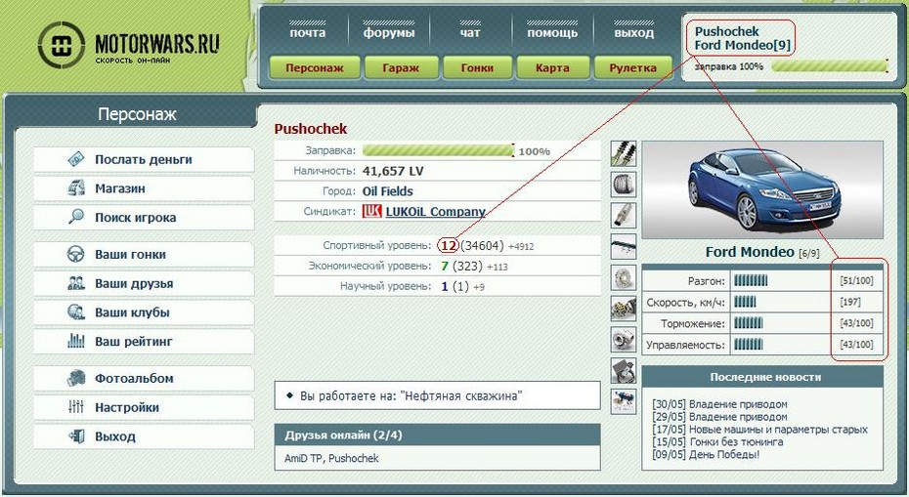Image resolution: width=909 pixels, height=497 pixels.
Task: Click the steering wheel icon beside Ваши гонки
Action: (76, 254)
